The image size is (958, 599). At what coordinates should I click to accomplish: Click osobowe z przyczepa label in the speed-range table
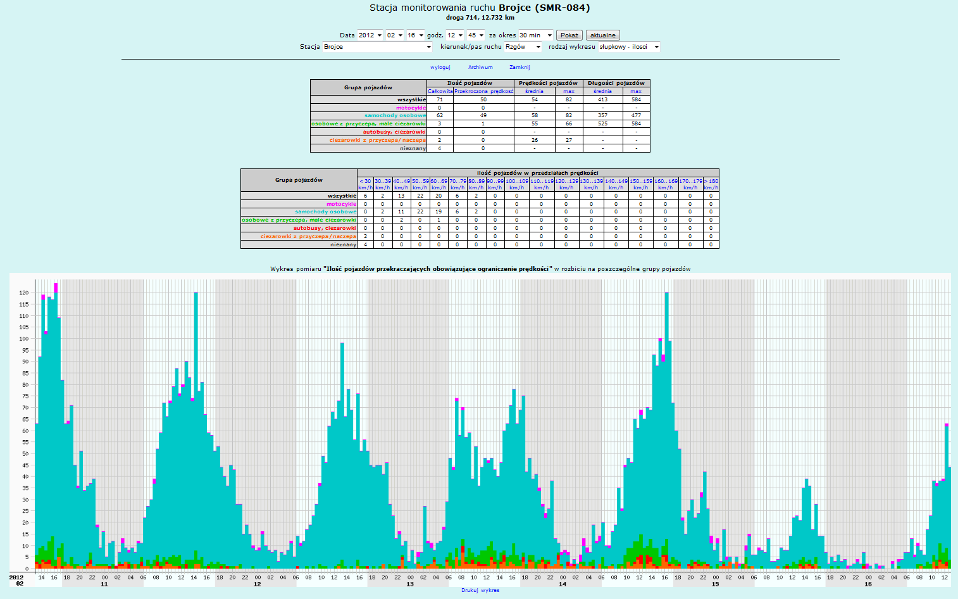[x=299, y=220]
